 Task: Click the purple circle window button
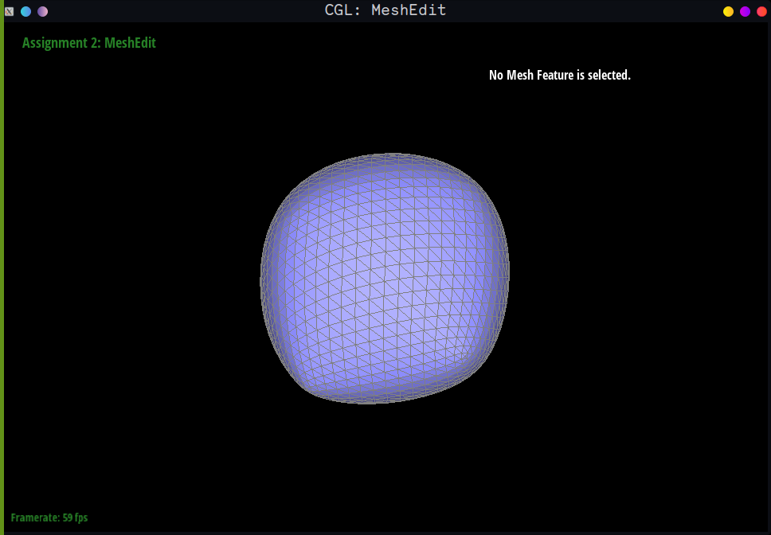click(745, 11)
